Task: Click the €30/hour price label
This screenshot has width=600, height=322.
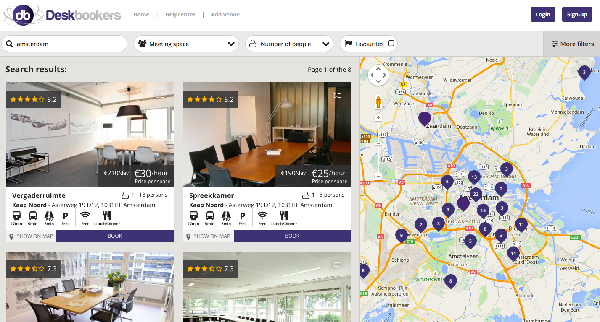Action: pyautogui.click(x=151, y=173)
